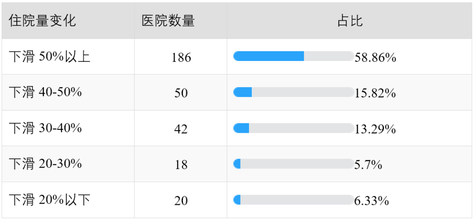
Task: Click the 6.33% progress bar
Action: point(293,200)
